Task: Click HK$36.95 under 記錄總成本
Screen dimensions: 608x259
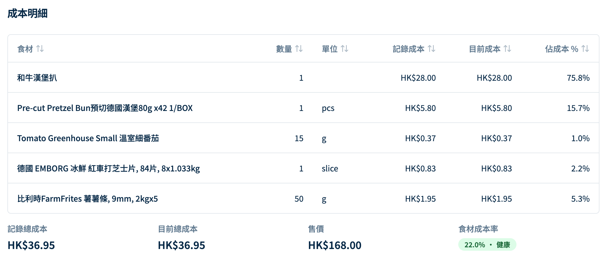Action: click(x=31, y=245)
